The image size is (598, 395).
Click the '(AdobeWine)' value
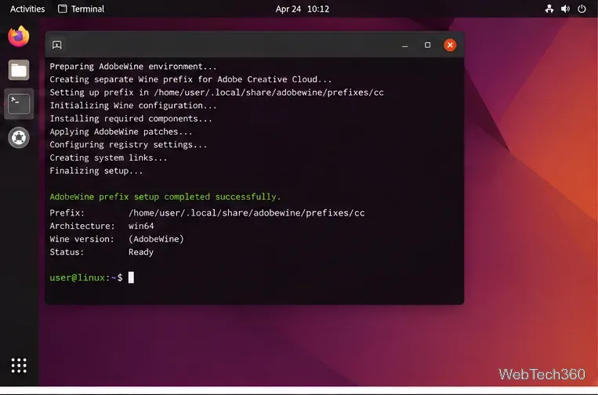tap(156, 239)
